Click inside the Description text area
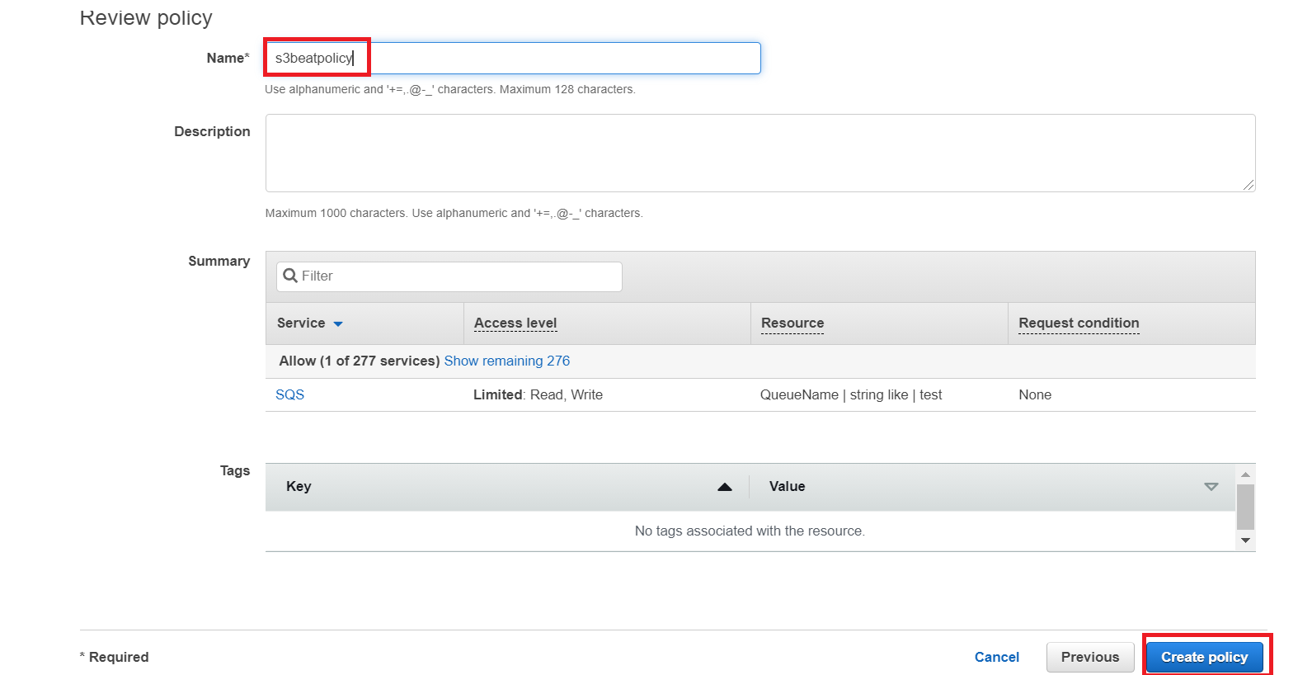Image resolution: width=1298 pixels, height=675 pixels. [759, 153]
